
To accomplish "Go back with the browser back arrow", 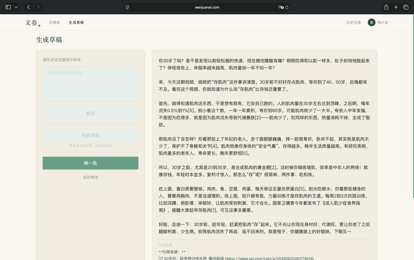I will pos(28,7).
